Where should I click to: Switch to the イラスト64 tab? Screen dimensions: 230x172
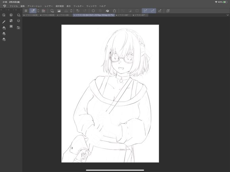point(31,15)
